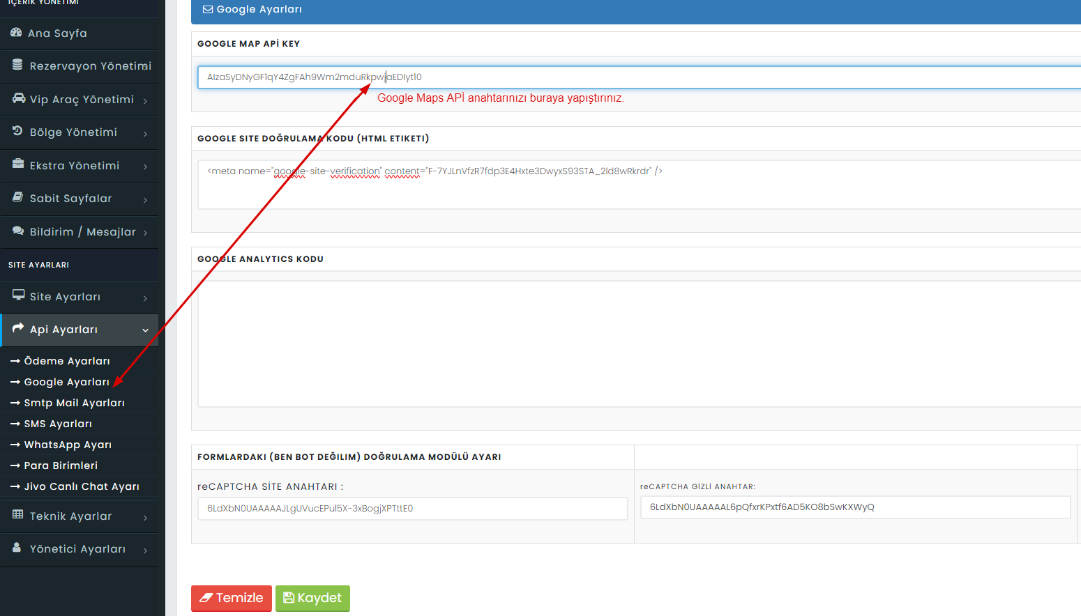This screenshot has width=1081, height=616.
Task: Click the Sabit Sayfalar book icon
Action: coord(18,197)
